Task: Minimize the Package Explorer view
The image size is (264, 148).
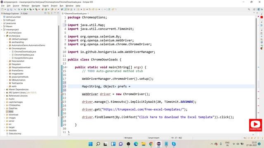Action: pos(55,13)
